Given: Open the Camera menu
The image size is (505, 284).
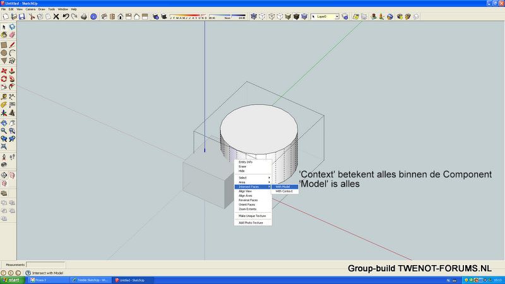Looking at the screenshot, I should pyautogui.click(x=30, y=9).
